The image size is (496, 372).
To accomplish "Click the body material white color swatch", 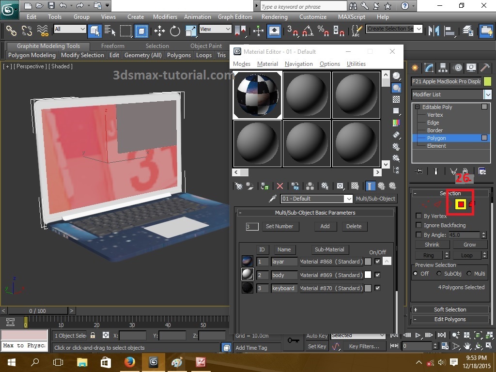I will [368, 275].
